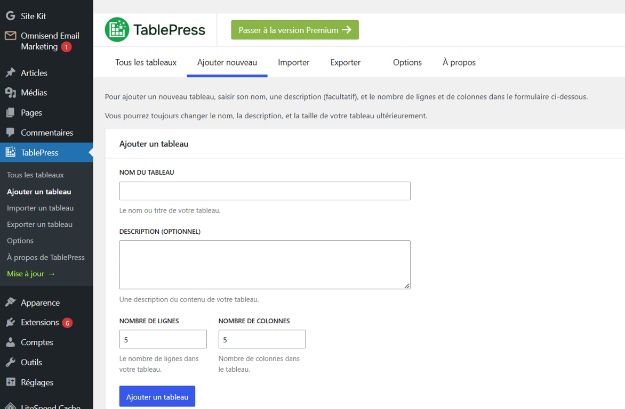The height and width of the screenshot is (409, 625).
Task: Open Importer un tableau submenu link
Action: coord(40,208)
